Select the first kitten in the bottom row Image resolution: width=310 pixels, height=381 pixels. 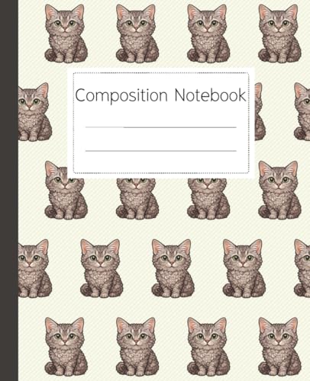point(66,347)
